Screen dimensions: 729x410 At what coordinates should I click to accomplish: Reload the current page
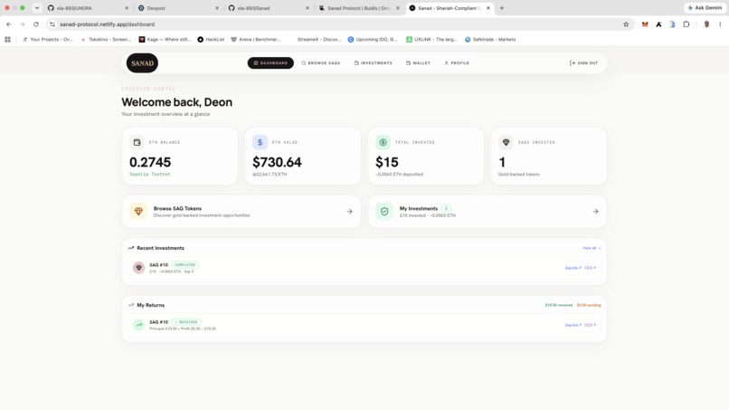tap(36, 24)
